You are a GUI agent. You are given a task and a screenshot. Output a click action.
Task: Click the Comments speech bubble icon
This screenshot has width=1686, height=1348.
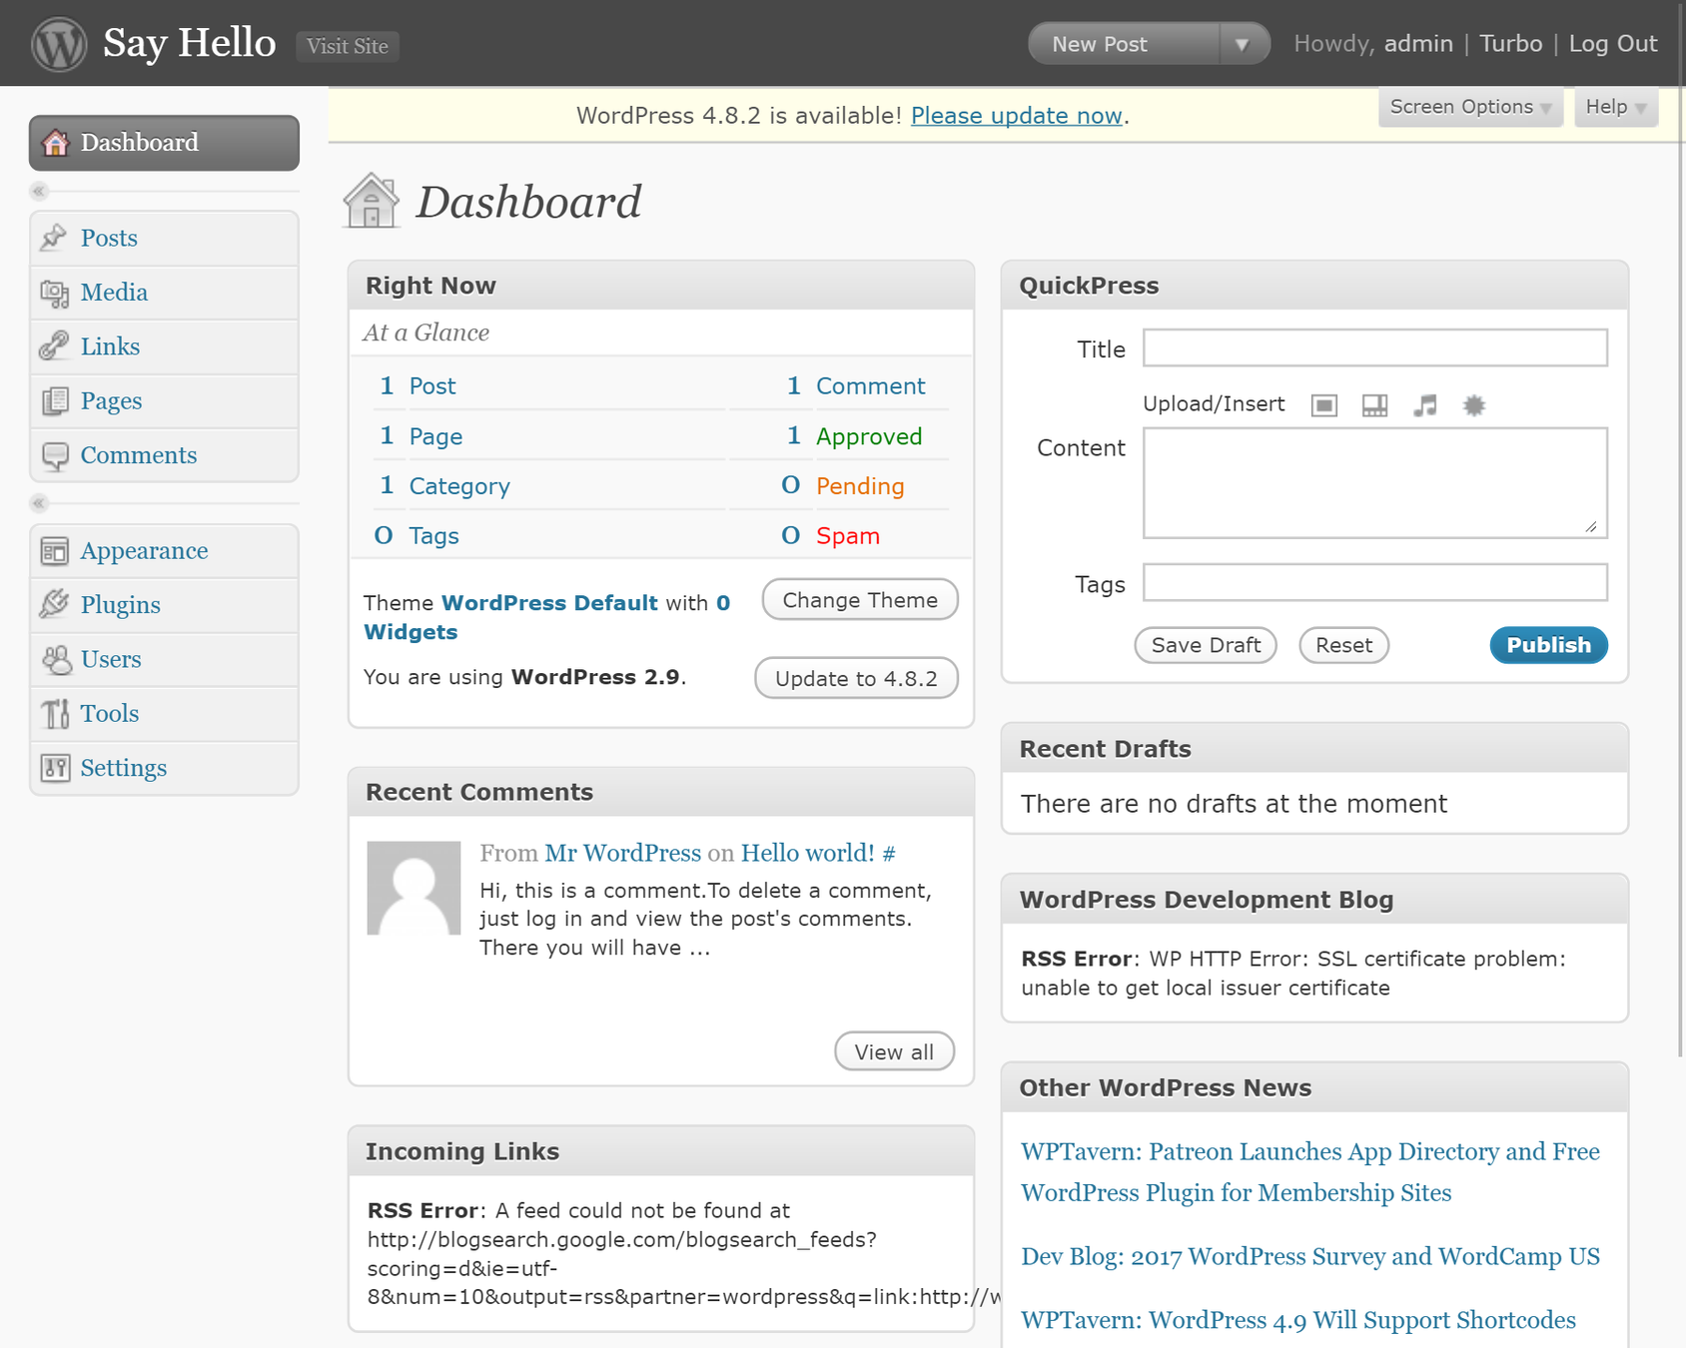click(x=54, y=455)
